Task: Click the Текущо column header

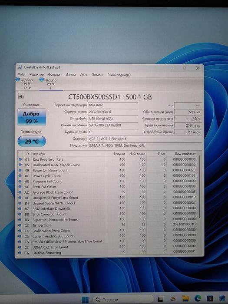Action: (x=116, y=154)
